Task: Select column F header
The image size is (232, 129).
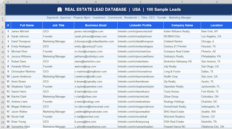Action: (182, 2)
